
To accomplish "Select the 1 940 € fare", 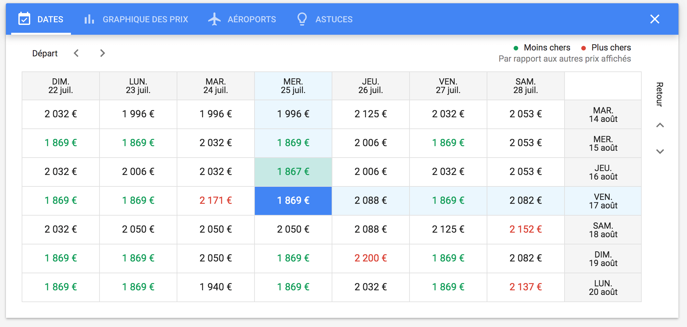I will pyautogui.click(x=215, y=287).
